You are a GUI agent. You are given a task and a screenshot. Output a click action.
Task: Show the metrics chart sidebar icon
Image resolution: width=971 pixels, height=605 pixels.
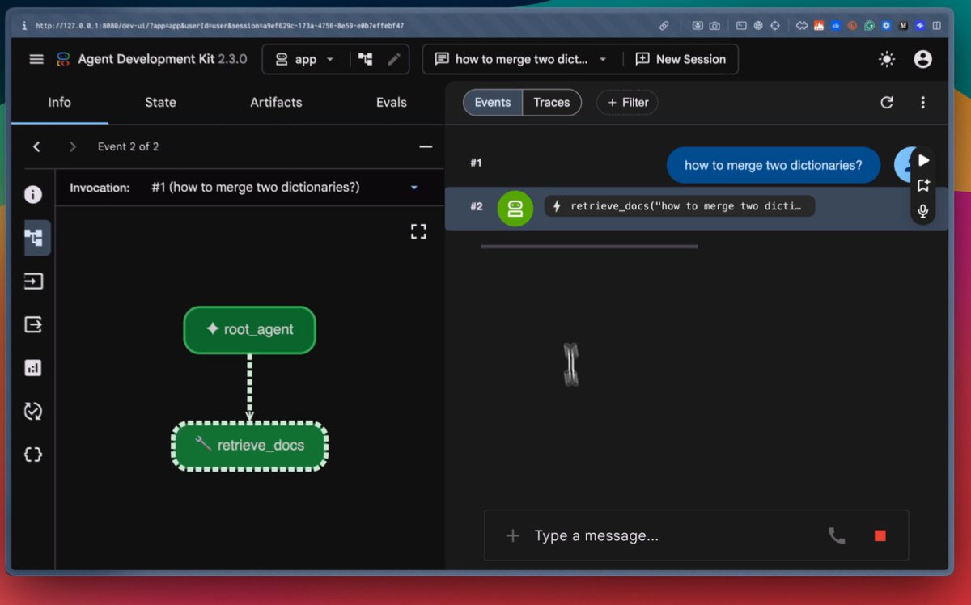33,368
